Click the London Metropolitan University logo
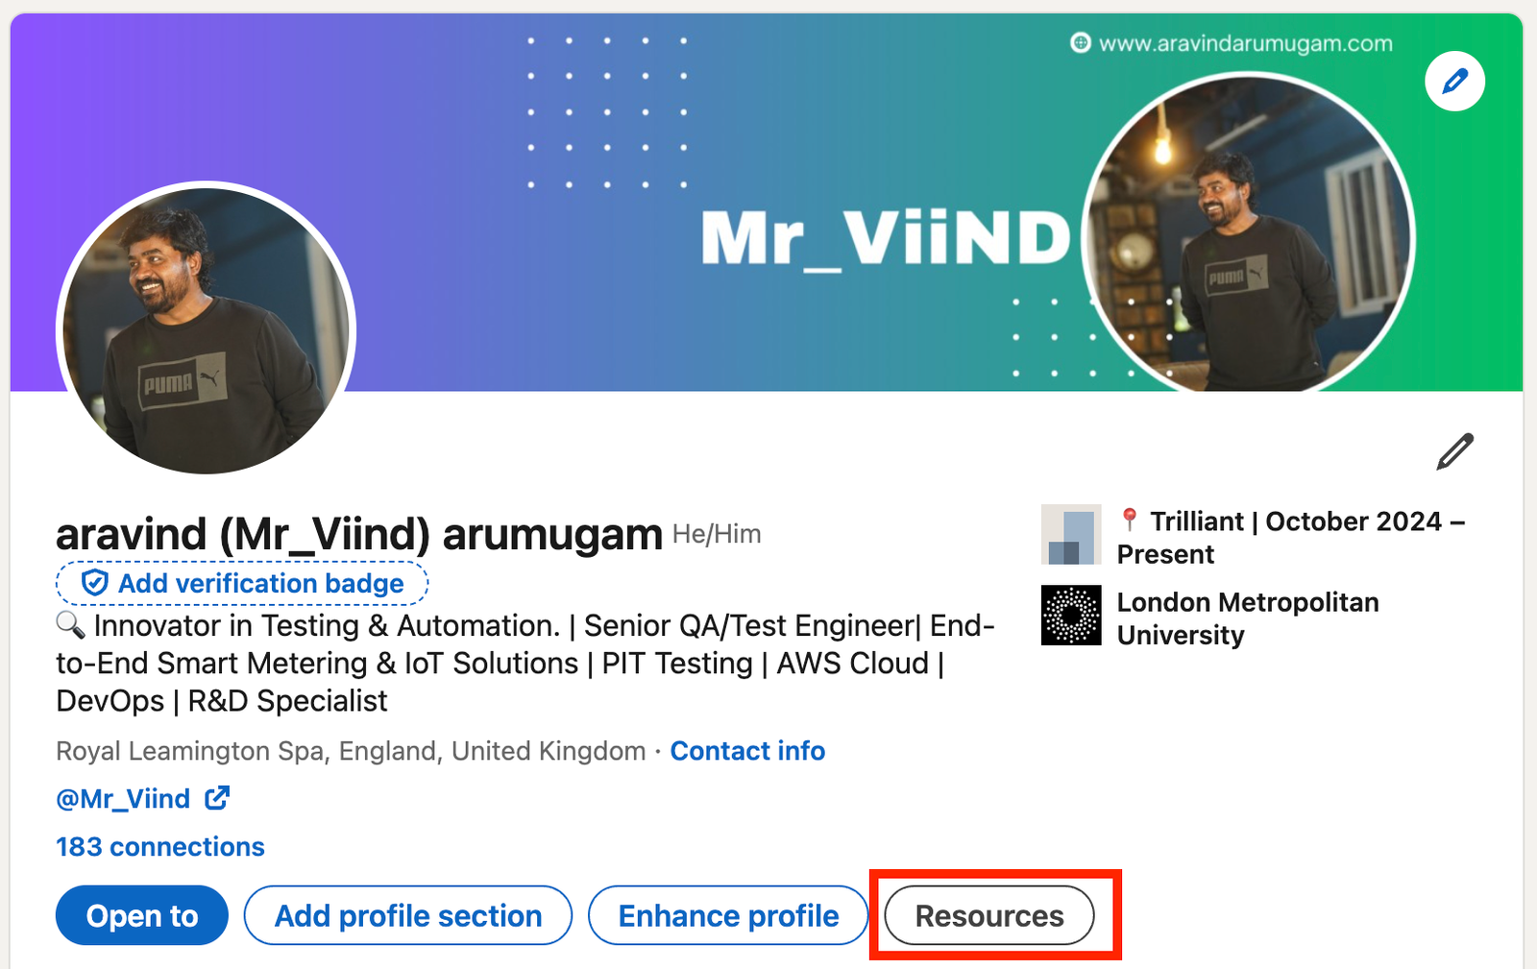Screen dimensions: 1537x969 click(1071, 616)
